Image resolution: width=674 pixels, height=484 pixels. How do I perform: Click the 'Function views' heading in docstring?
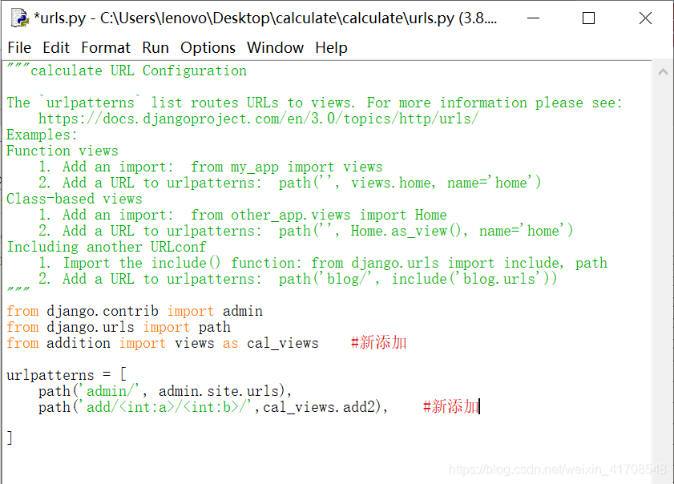pyautogui.click(x=63, y=151)
